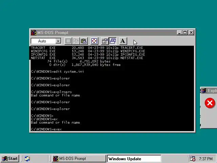Select Windows Update taskbar button
This screenshot has width=217, height=163.
(134, 159)
